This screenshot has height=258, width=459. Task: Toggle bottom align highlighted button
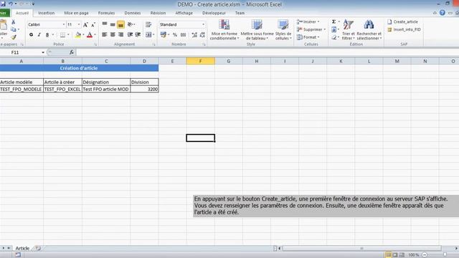(x=120, y=24)
